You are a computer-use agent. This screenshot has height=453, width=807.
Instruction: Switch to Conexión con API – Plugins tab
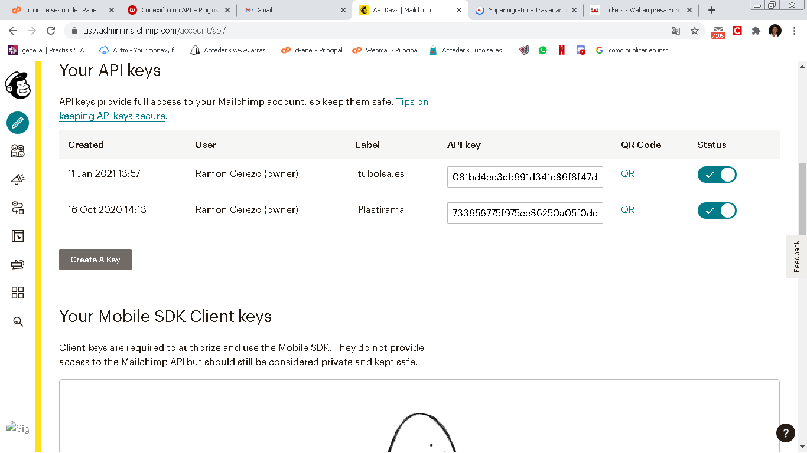point(180,10)
